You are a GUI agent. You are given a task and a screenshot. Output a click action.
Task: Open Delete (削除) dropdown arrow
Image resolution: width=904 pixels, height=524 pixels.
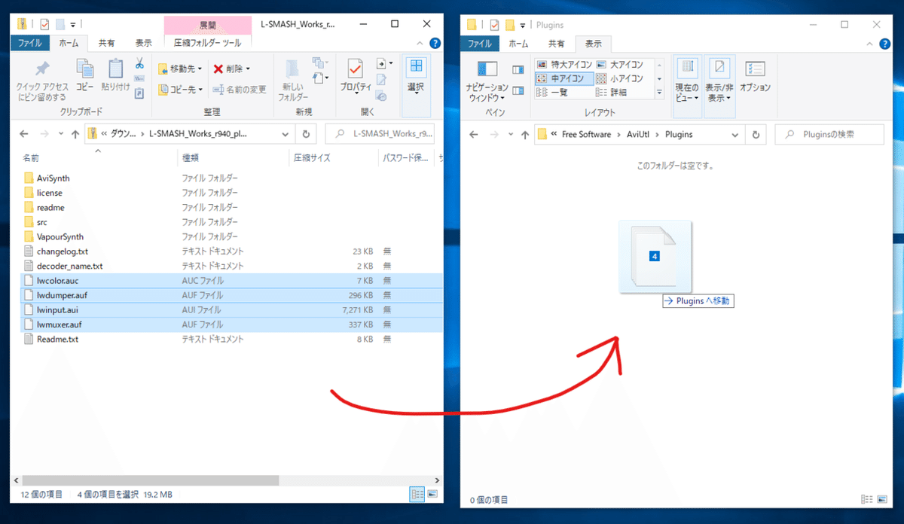248,69
